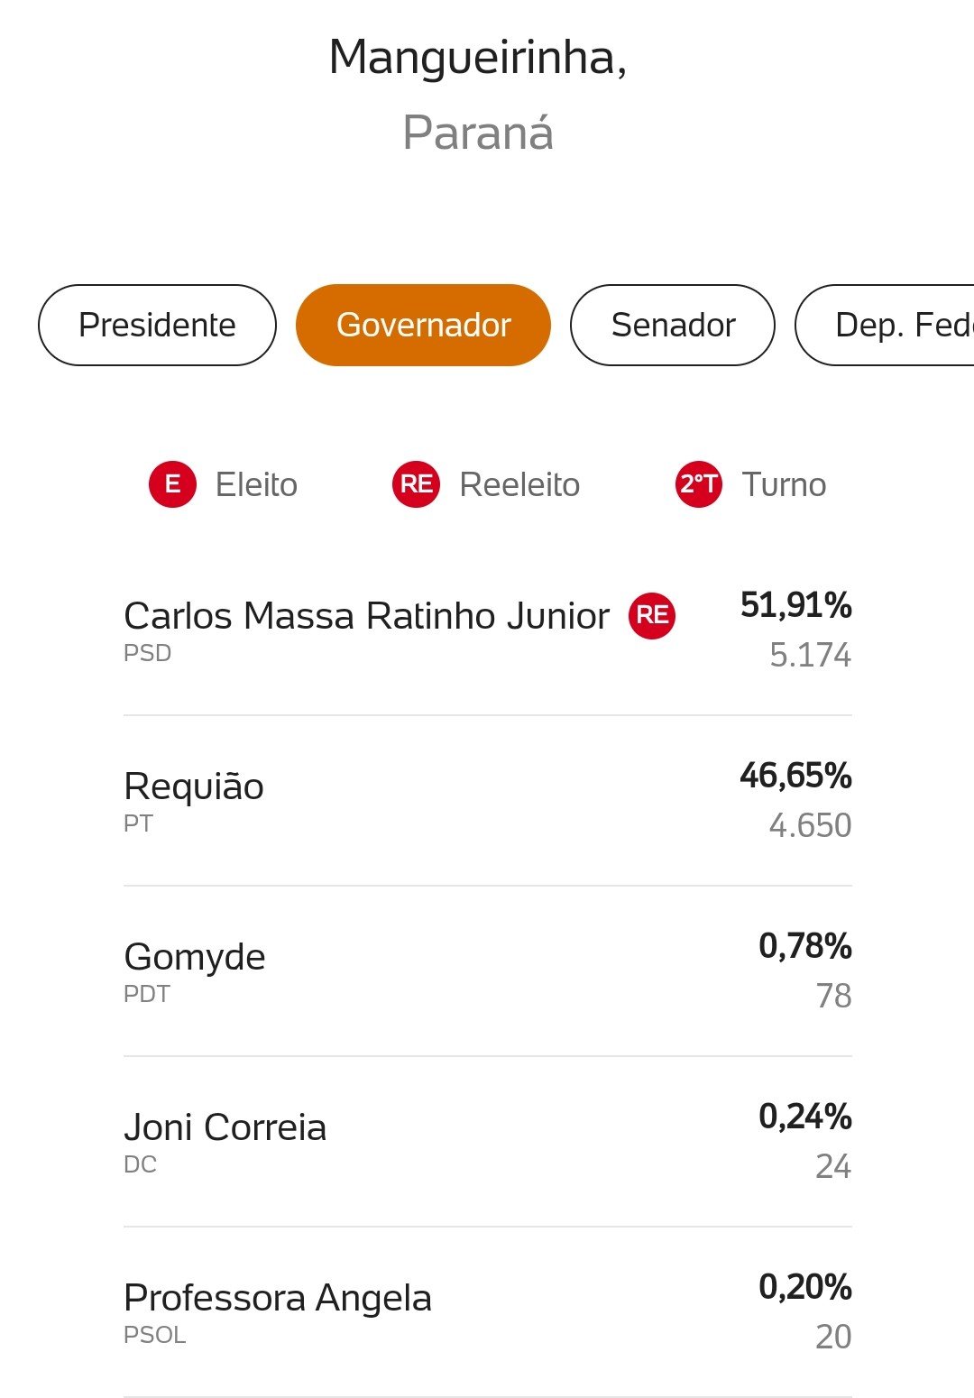Select the Governador tab
The width and height of the screenshot is (974, 1398).
click(x=423, y=326)
